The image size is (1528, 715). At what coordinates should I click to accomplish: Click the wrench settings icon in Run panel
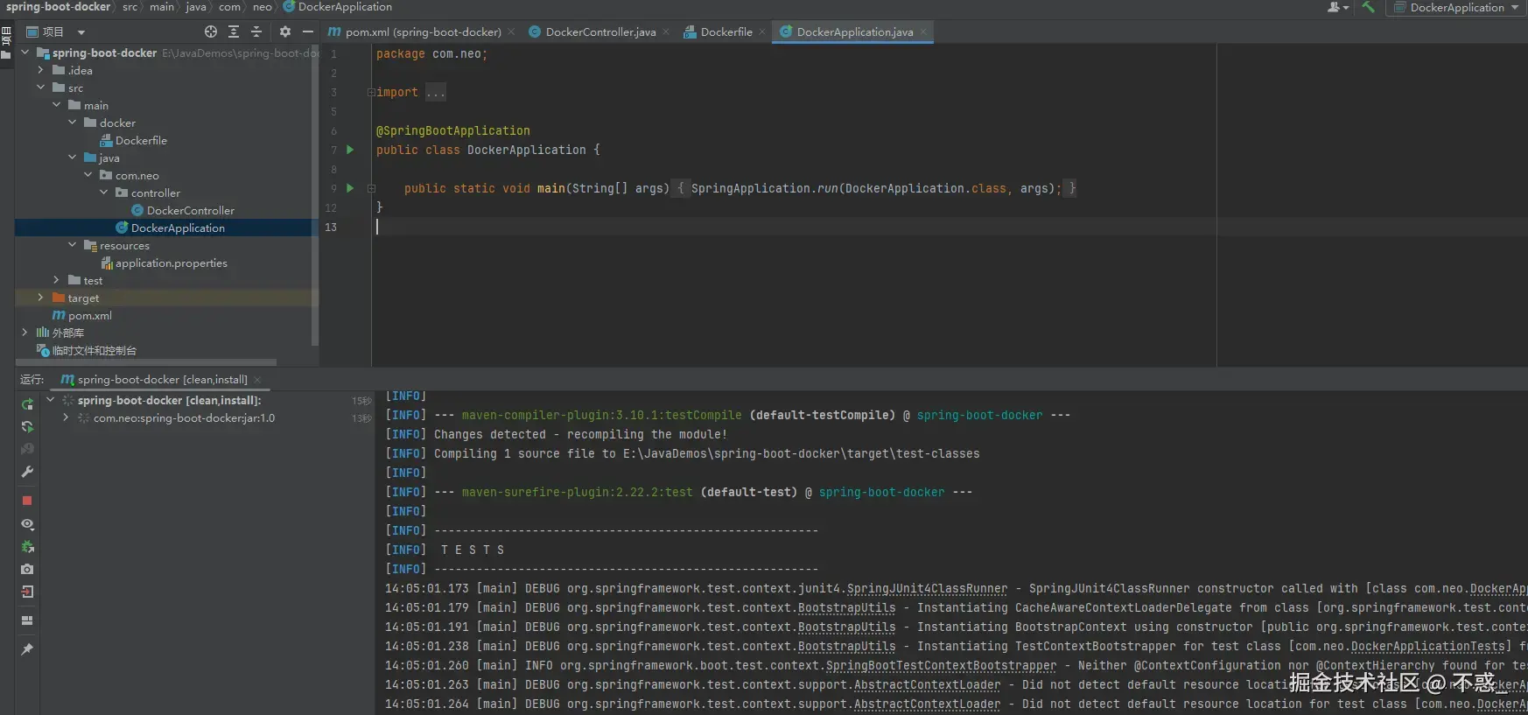coord(27,472)
